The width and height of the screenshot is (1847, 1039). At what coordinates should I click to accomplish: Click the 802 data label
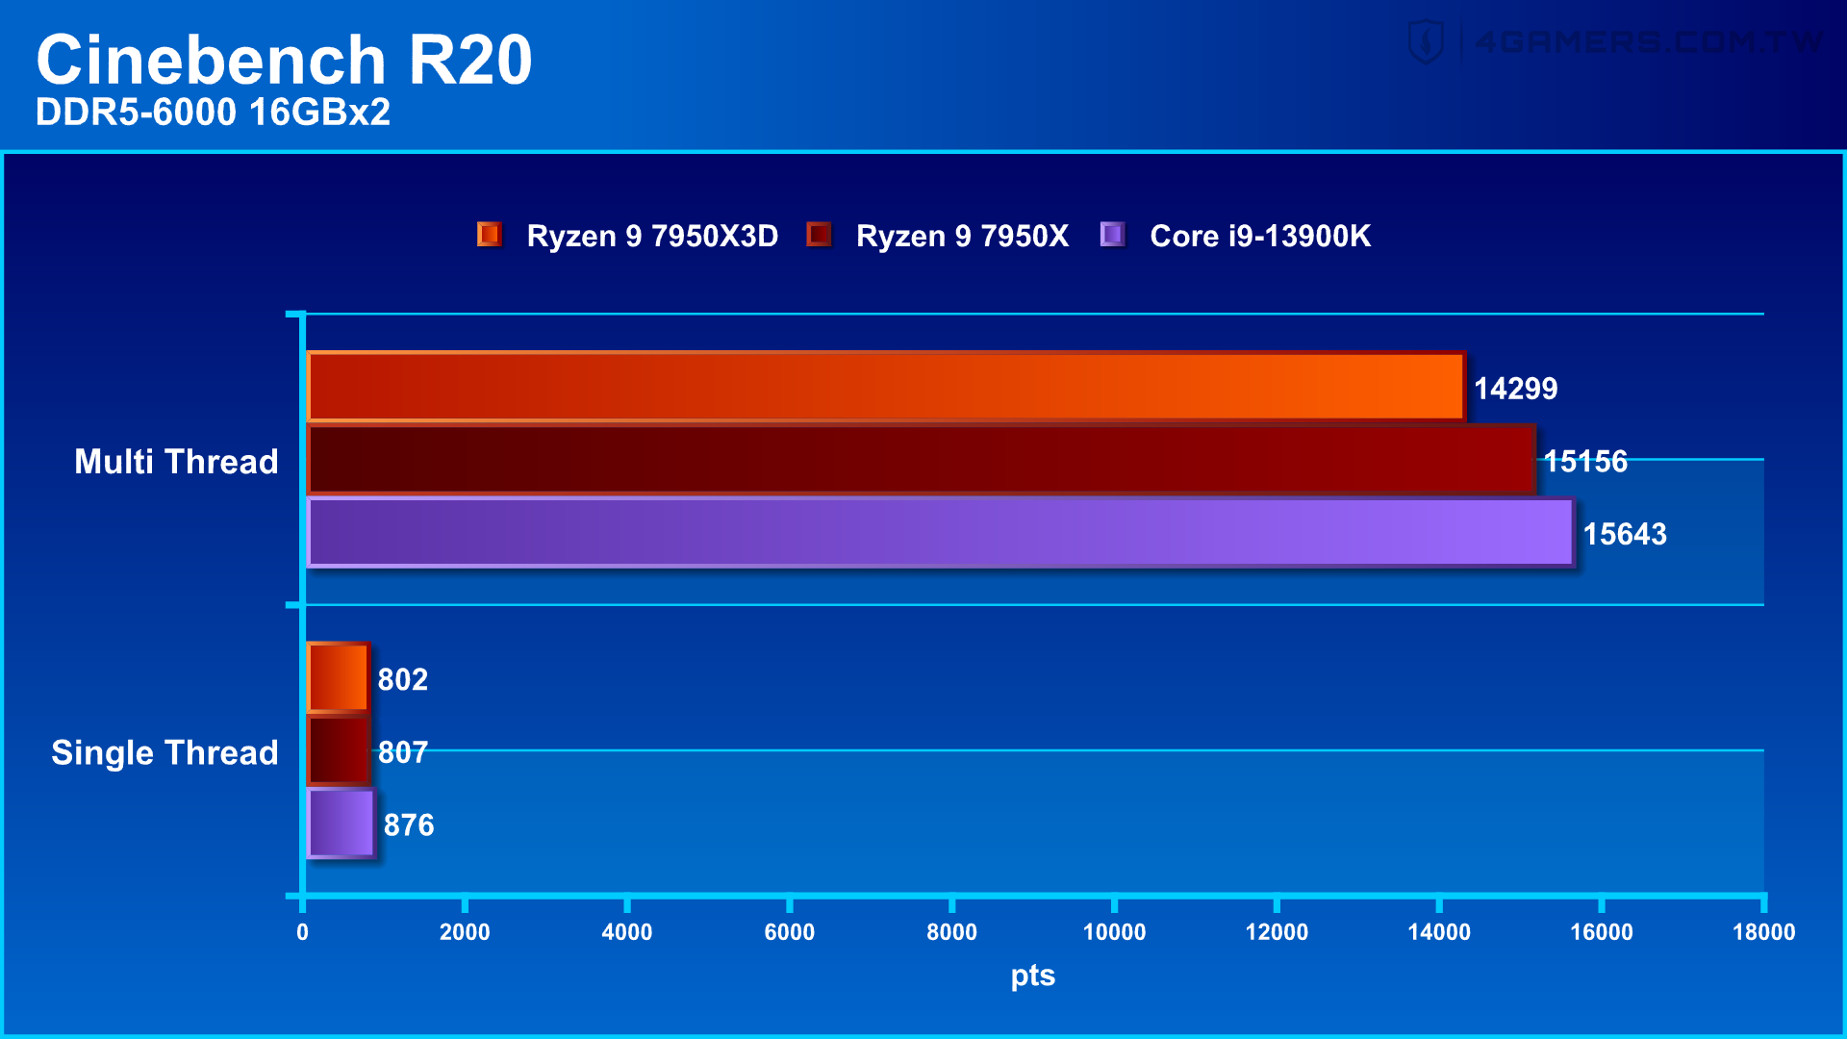click(403, 680)
